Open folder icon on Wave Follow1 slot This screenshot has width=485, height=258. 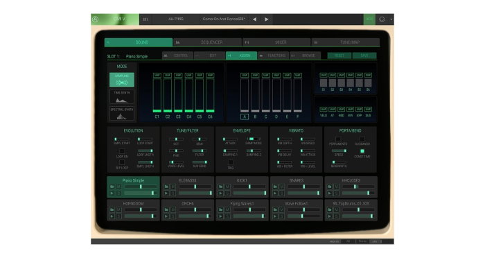275,209
